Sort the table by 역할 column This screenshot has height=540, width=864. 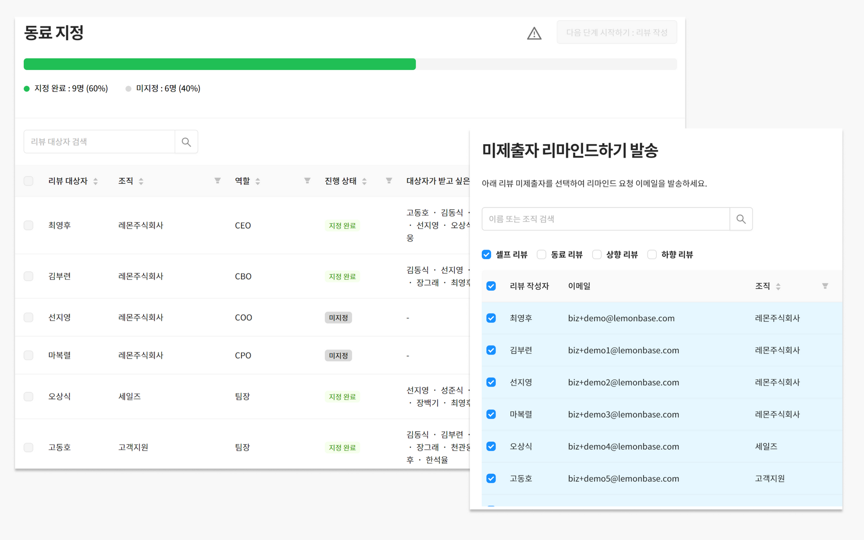[x=258, y=181]
